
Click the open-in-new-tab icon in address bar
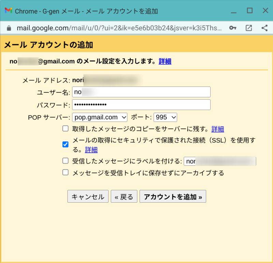tap(249, 28)
